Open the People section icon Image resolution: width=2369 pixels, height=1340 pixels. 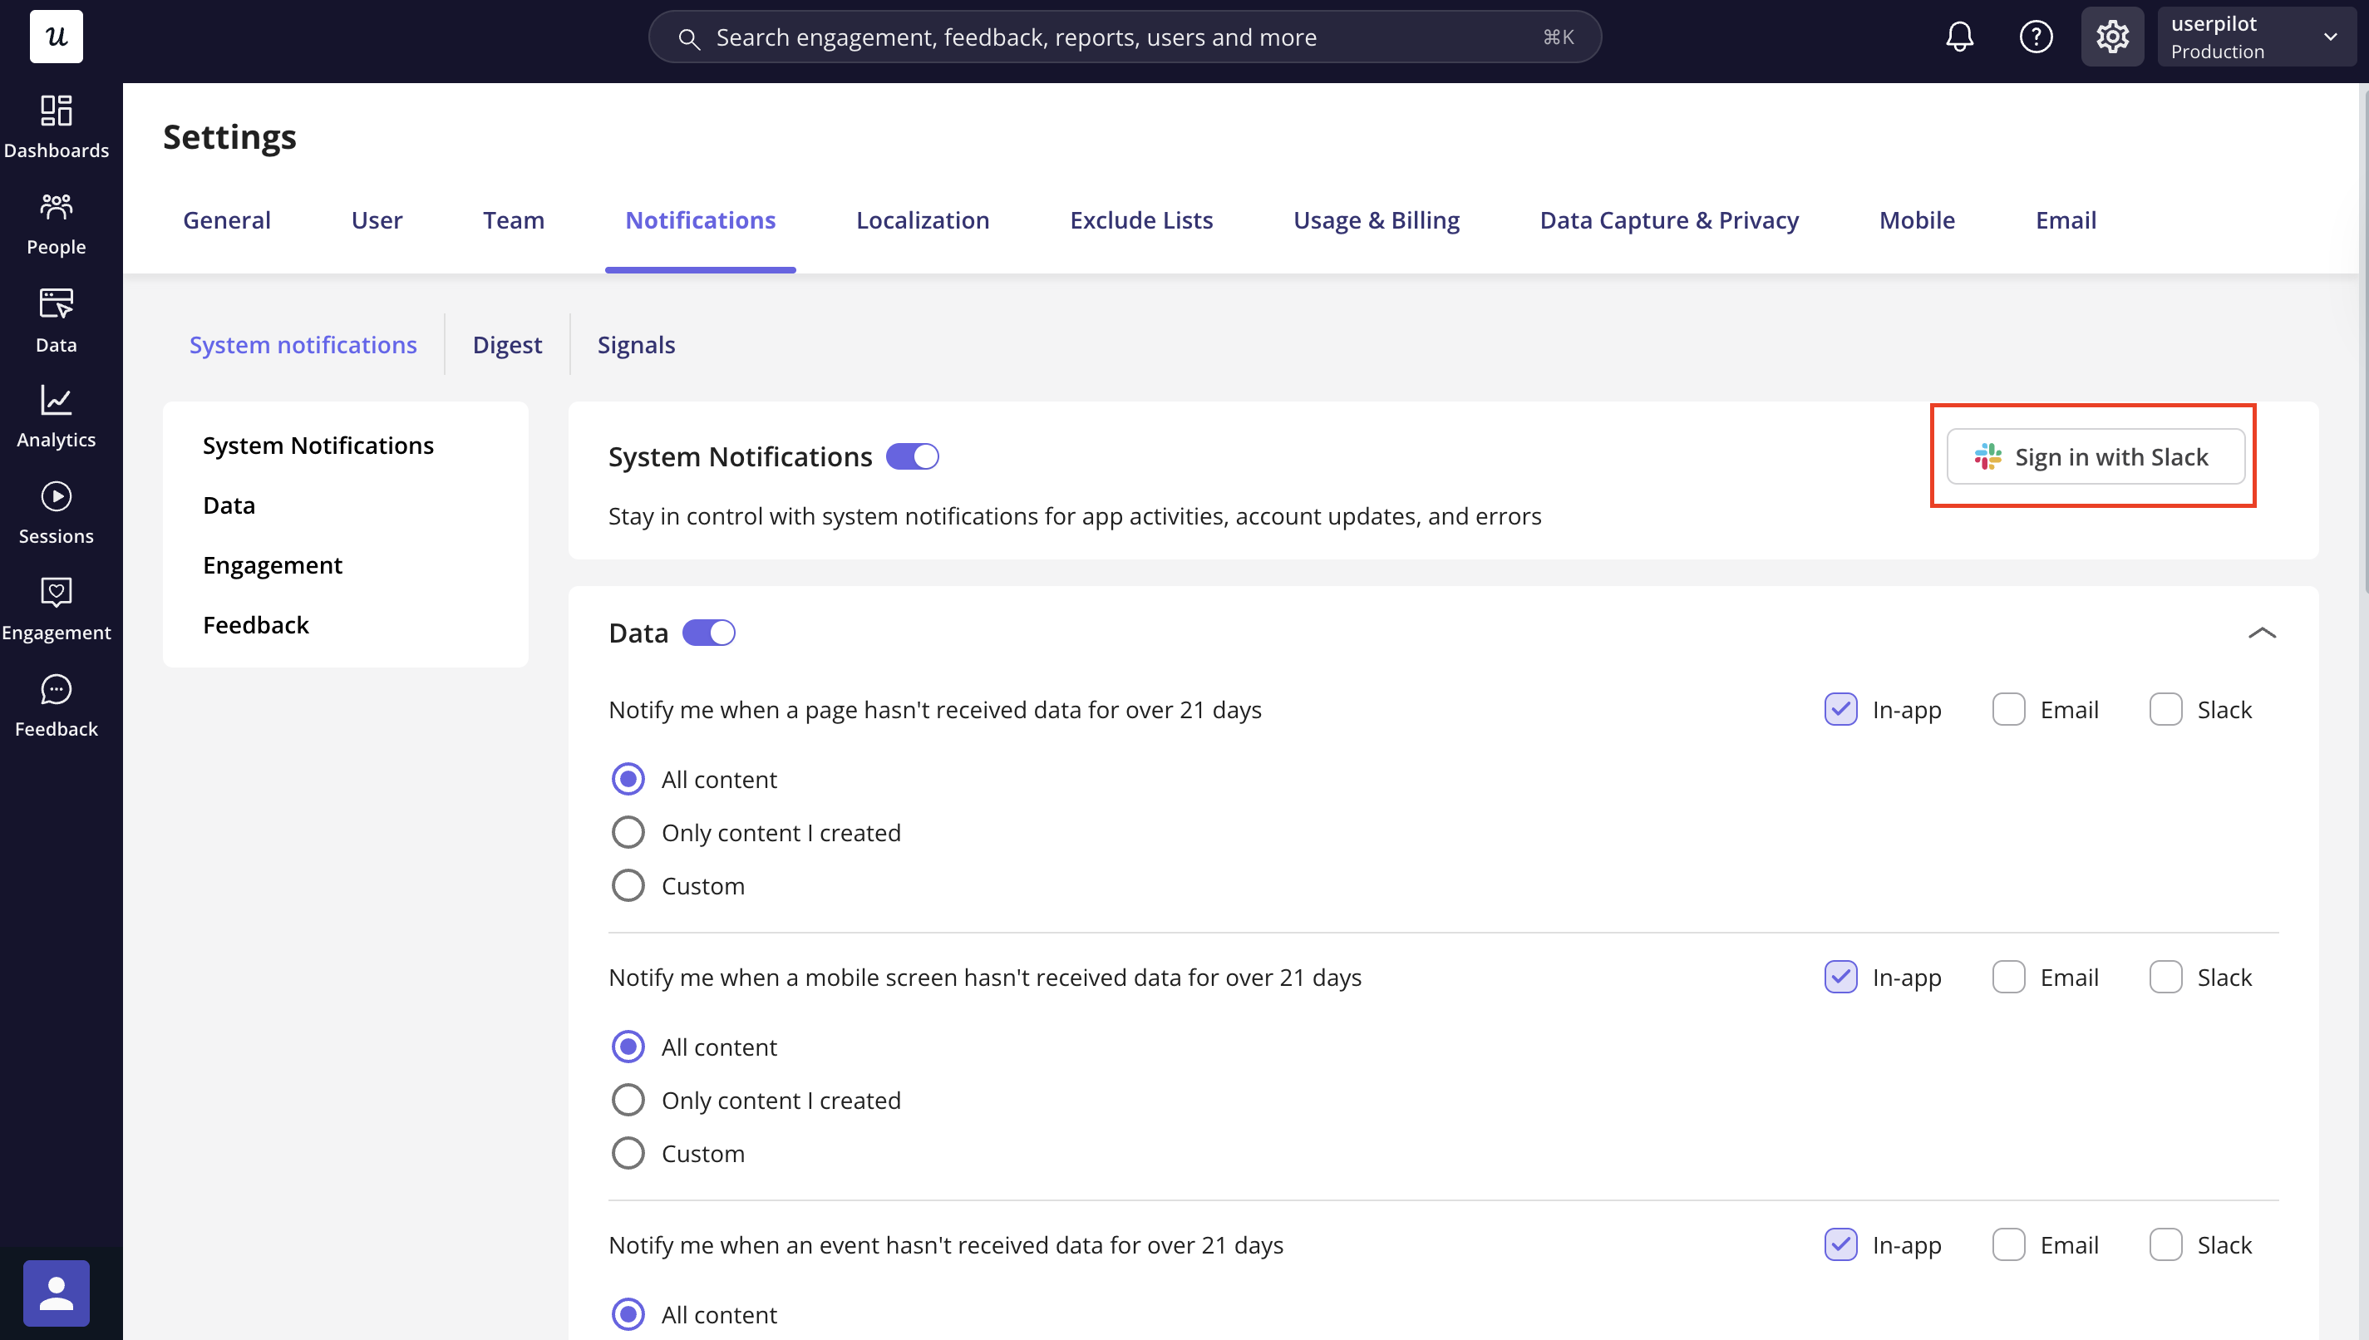pyautogui.click(x=57, y=207)
